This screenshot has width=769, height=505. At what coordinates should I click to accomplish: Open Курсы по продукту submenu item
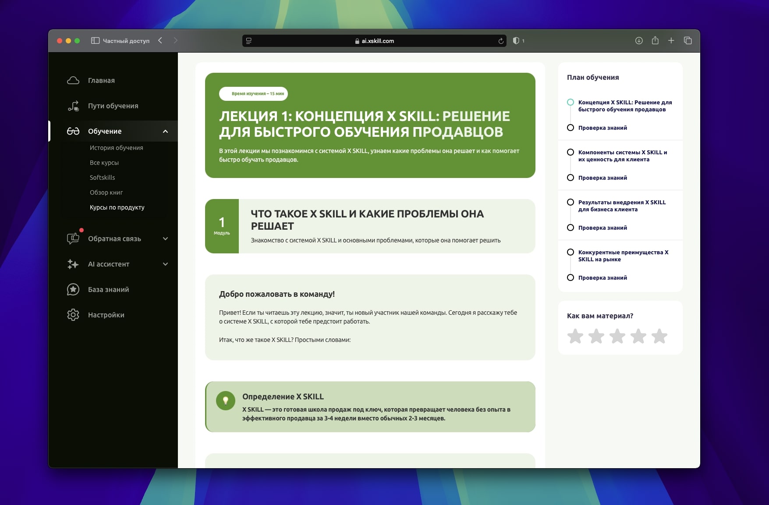[117, 207]
